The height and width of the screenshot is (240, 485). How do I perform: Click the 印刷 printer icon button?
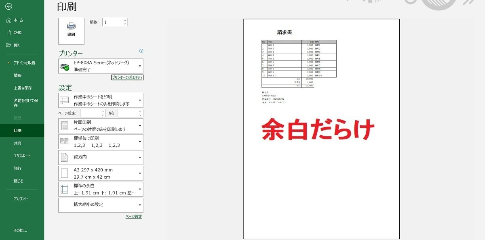pyautogui.click(x=71, y=31)
